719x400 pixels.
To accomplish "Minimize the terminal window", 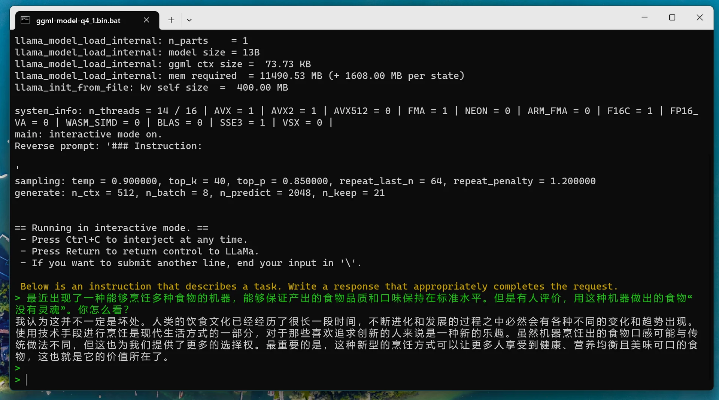I will (645, 17).
